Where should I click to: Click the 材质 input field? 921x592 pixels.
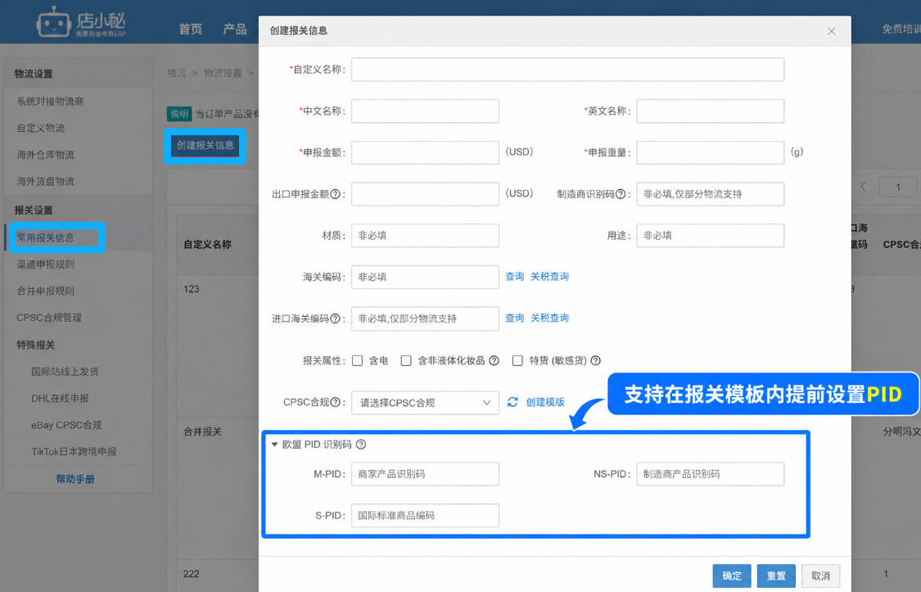pos(425,236)
